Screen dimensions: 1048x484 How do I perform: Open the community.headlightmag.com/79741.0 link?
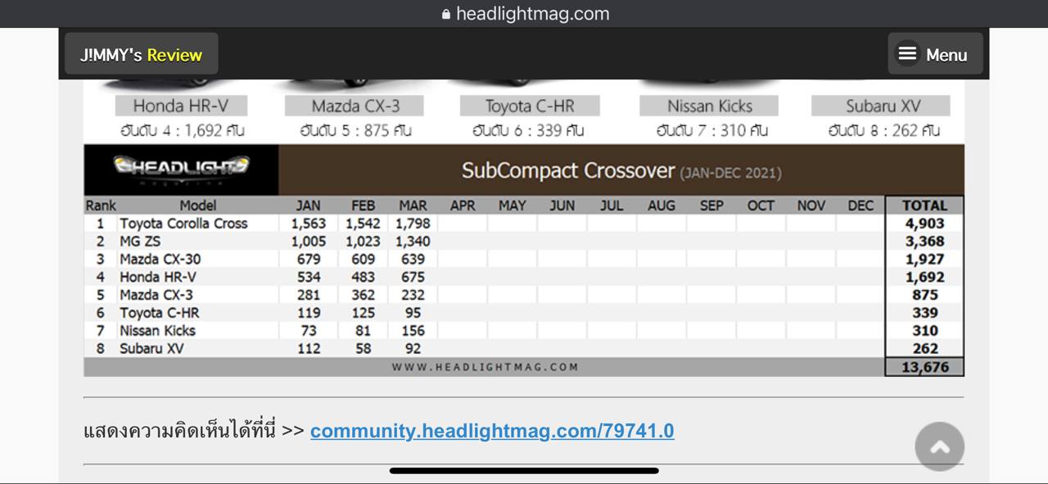coord(492,431)
